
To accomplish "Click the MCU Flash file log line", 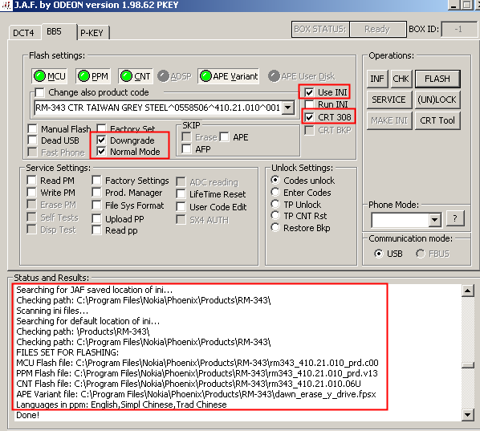I will point(197,363).
